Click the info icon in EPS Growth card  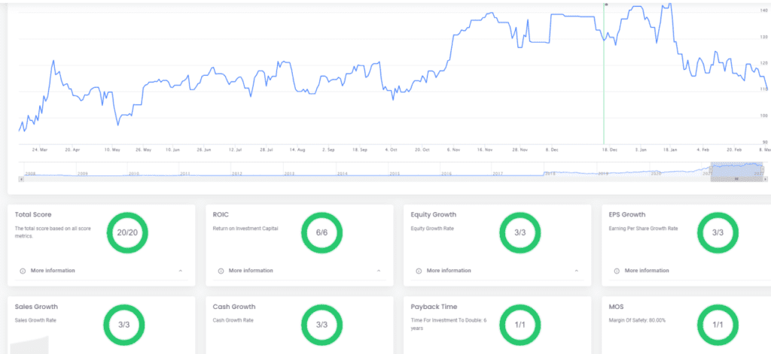tap(616, 271)
